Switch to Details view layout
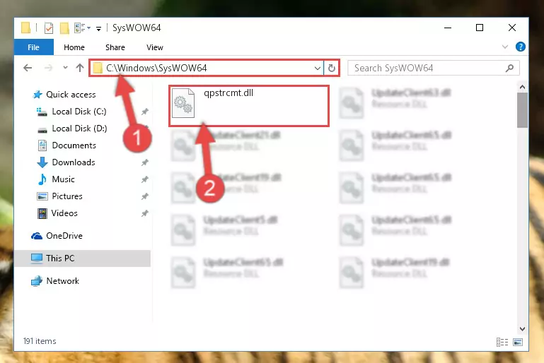 pyautogui.click(x=502, y=343)
